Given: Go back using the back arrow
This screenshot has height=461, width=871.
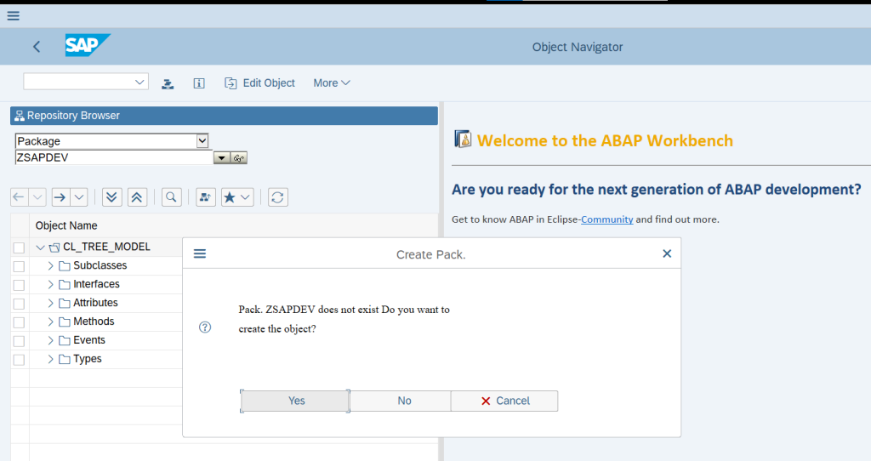Looking at the screenshot, I should click(37, 47).
